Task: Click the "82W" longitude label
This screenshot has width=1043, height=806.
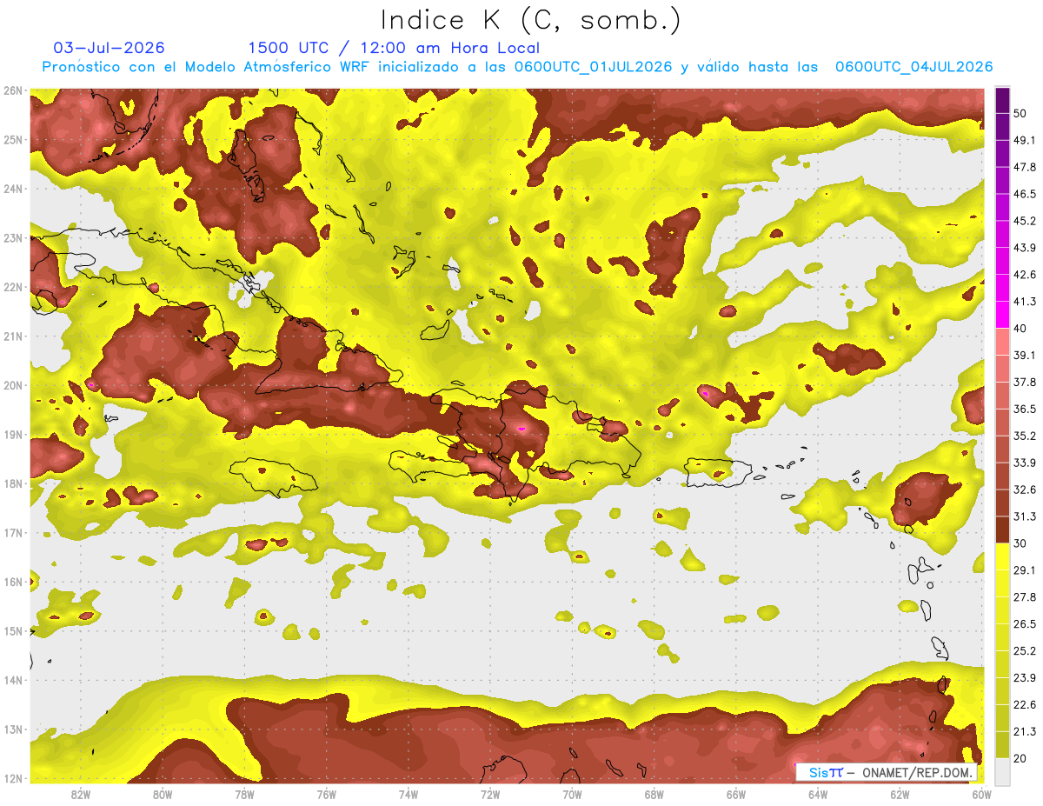Action: pos(81,794)
